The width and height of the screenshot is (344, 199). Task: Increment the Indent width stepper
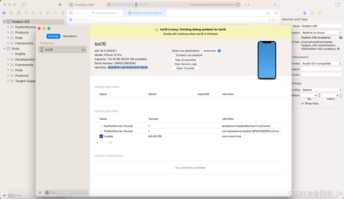(x=341, y=94)
